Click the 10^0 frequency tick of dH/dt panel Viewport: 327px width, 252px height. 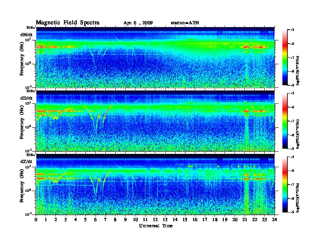coord(28,63)
